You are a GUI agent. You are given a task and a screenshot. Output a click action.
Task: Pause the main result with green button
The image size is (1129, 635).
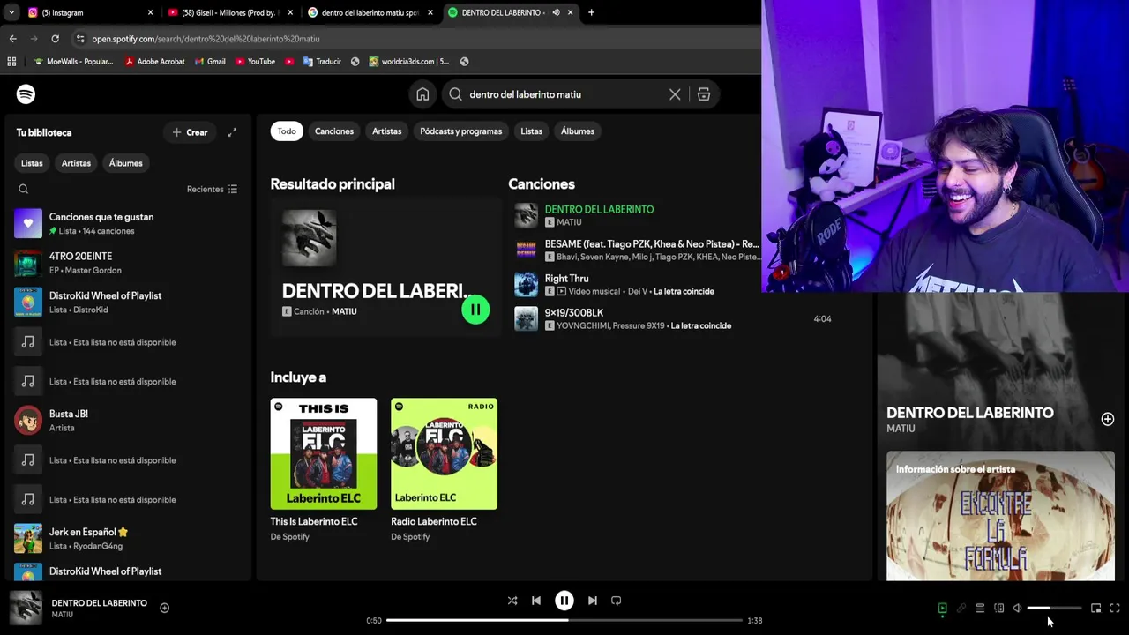click(x=475, y=310)
